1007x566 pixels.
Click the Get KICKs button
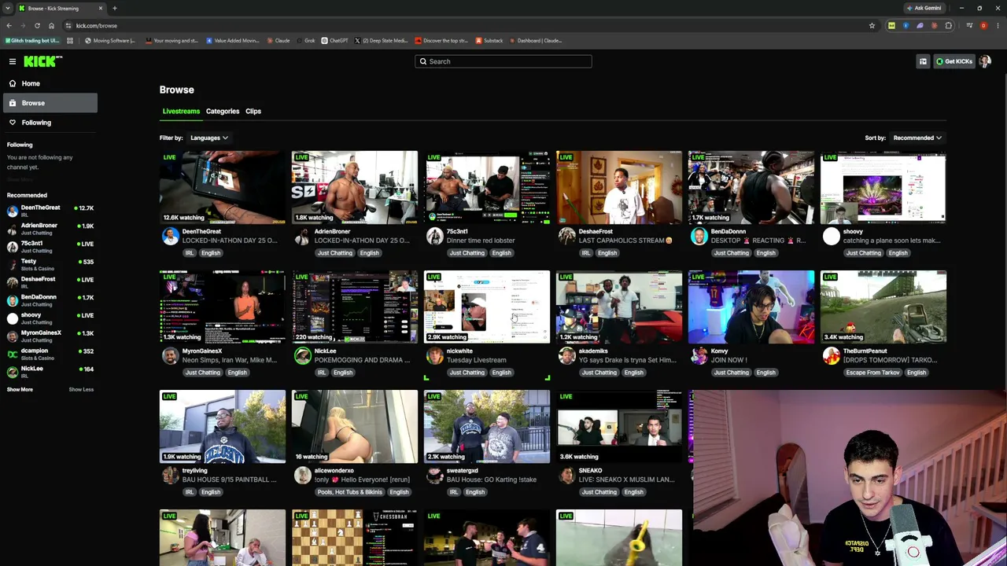tap(954, 61)
